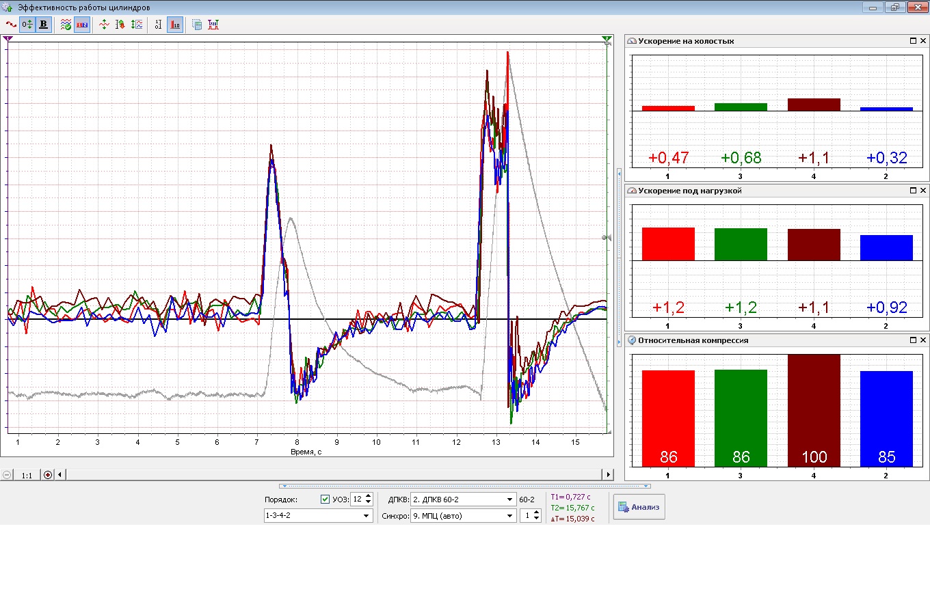Click the УОЗ value field showing 12
The height and width of the screenshot is (615, 930).
pos(357,499)
